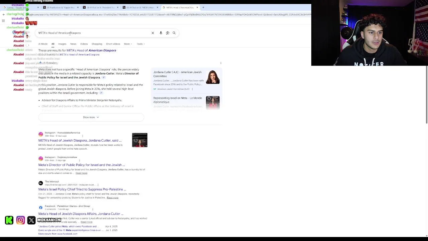Open more options for thejimmydoreshow result
Viewport: 428px width, 241px height.
tap(79, 160)
